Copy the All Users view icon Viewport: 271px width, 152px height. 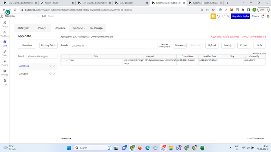51,74
